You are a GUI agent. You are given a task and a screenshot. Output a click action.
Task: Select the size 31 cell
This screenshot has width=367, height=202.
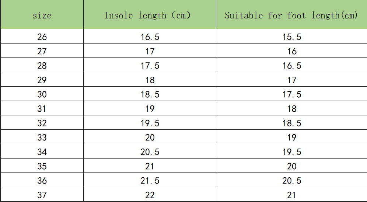click(x=42, y=109)
